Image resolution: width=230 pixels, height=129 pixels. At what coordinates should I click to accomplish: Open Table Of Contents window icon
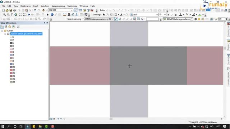click(80, 10)
